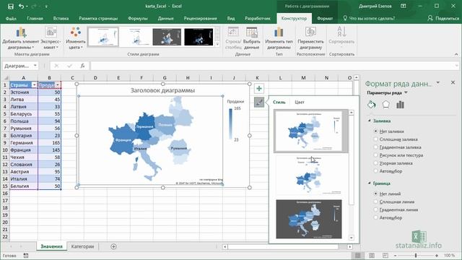The image size is (462, 260).
Task: Switch to Normal view icon in status bar
Action: coord(358,255)
